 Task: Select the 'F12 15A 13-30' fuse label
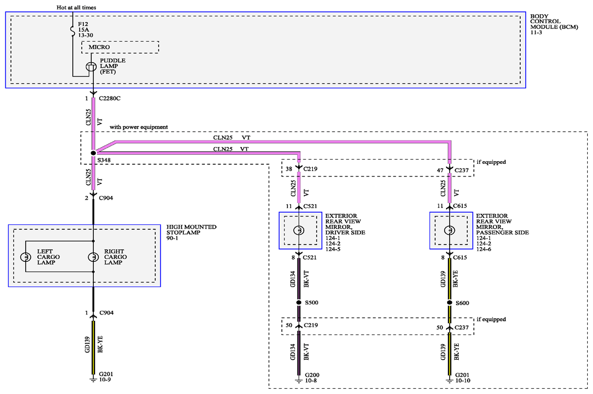(85, 29)
